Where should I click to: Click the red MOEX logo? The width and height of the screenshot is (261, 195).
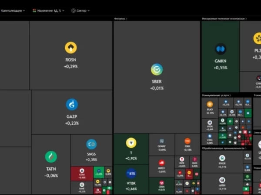(162, 163)
